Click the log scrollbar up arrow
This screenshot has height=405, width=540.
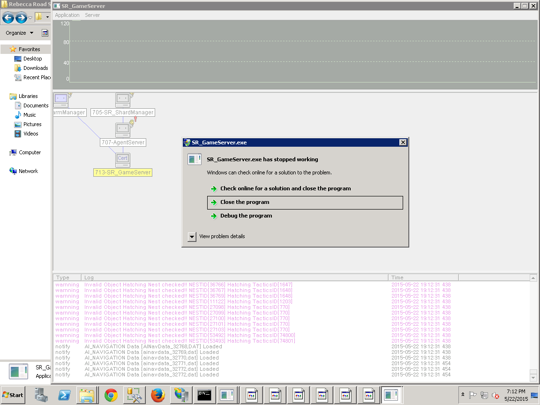[x=533, y=278]
